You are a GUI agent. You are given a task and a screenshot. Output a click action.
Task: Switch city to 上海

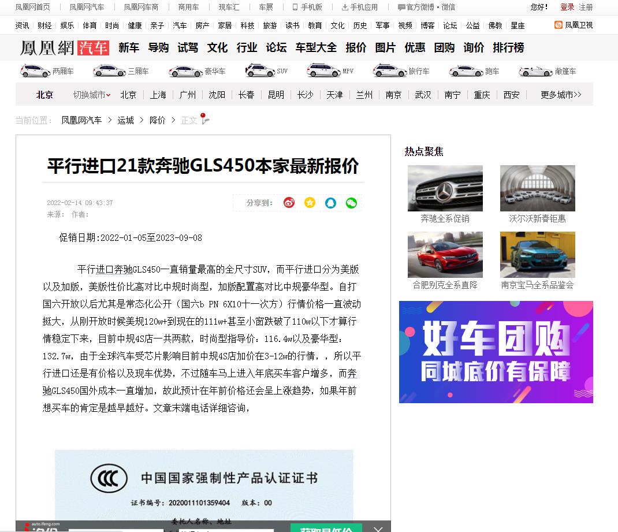(158, 95)
